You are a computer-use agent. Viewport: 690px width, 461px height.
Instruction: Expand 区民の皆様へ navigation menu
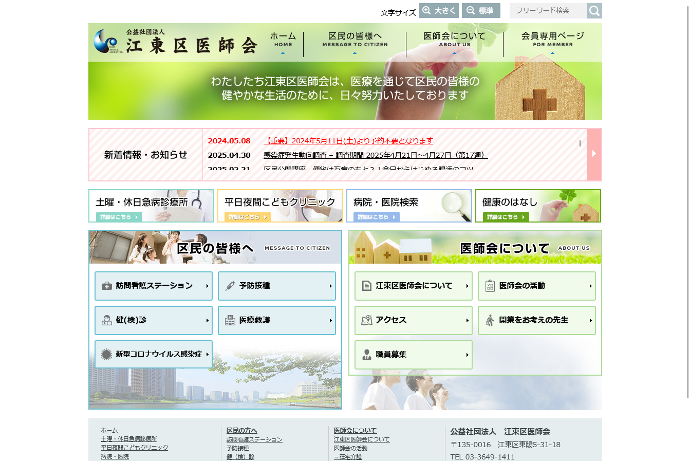click(355, 40)
